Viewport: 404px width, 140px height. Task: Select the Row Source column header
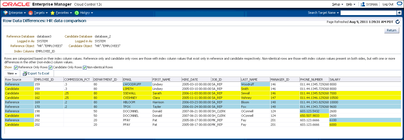(19, 80)
